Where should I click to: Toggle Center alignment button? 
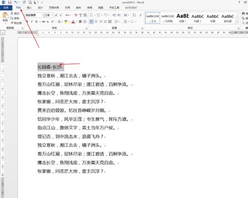pos(96,21)
